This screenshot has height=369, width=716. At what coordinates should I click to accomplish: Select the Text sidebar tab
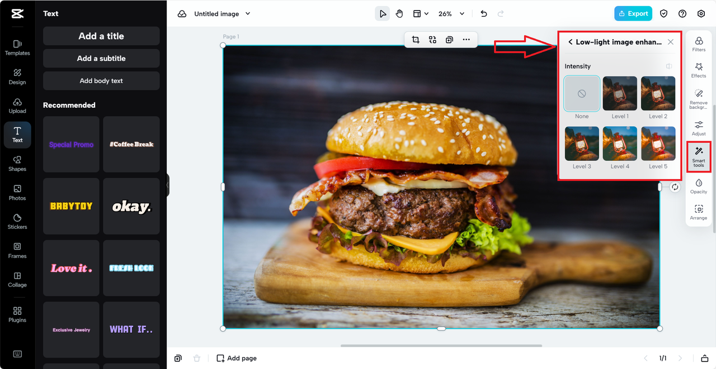click(x=17, y=135)
